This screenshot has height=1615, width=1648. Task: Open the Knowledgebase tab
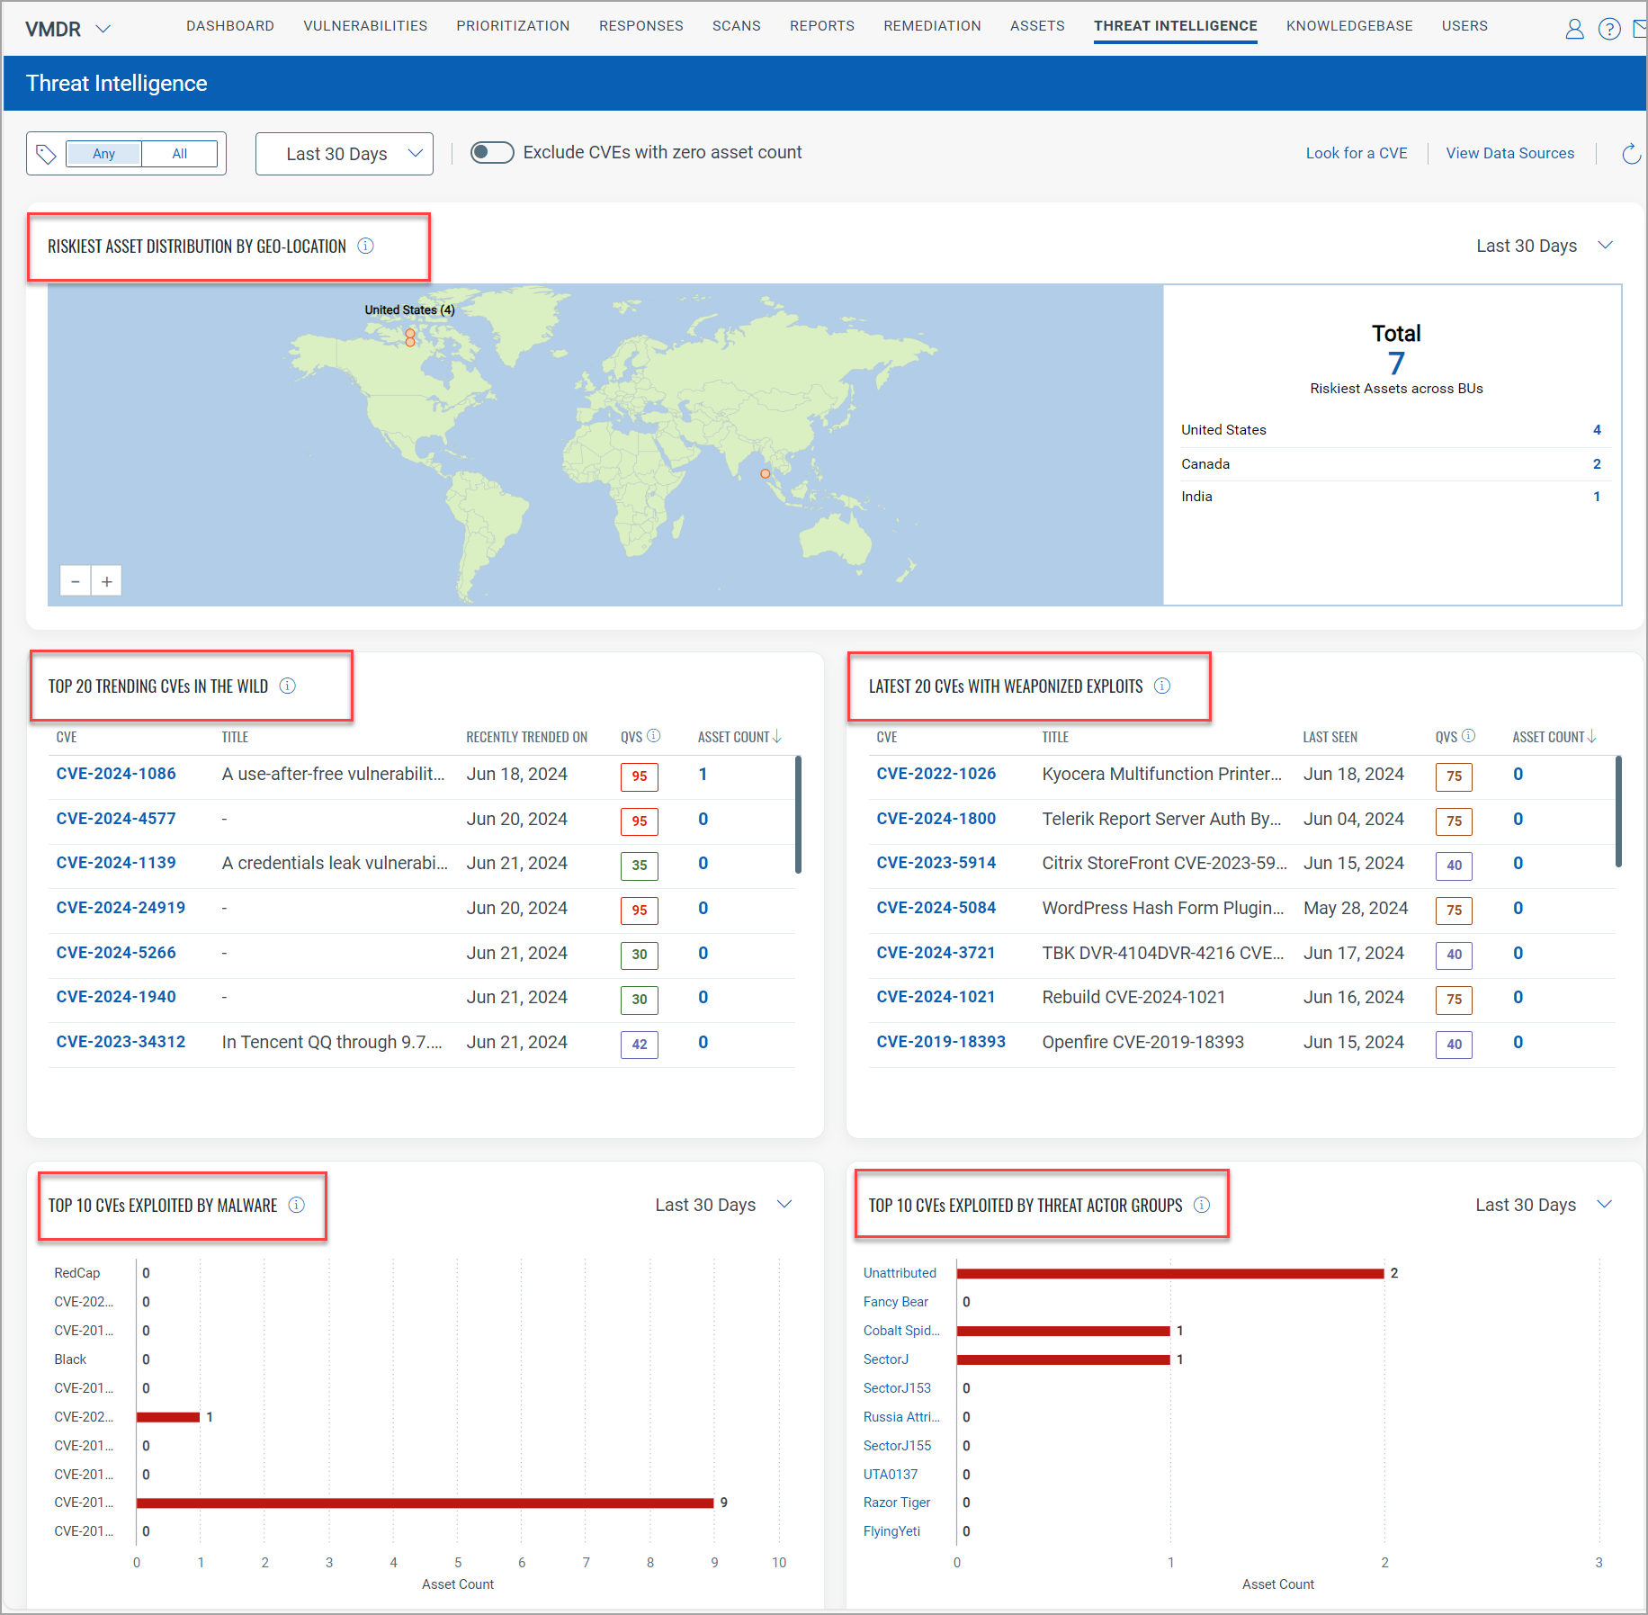point(1348,26)
